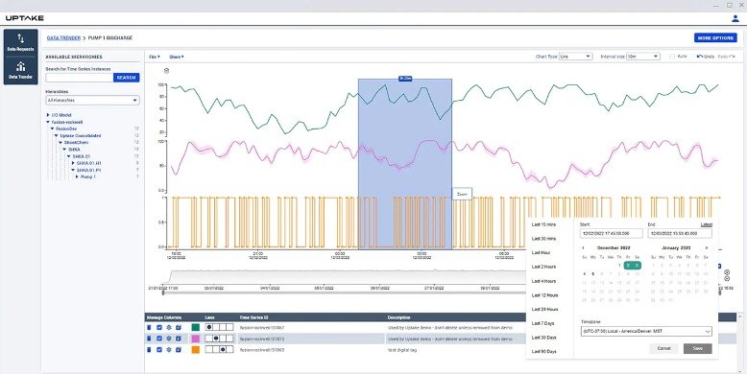
Task: Click the fourth action icon in pink row
Action: tap(179, 339)
